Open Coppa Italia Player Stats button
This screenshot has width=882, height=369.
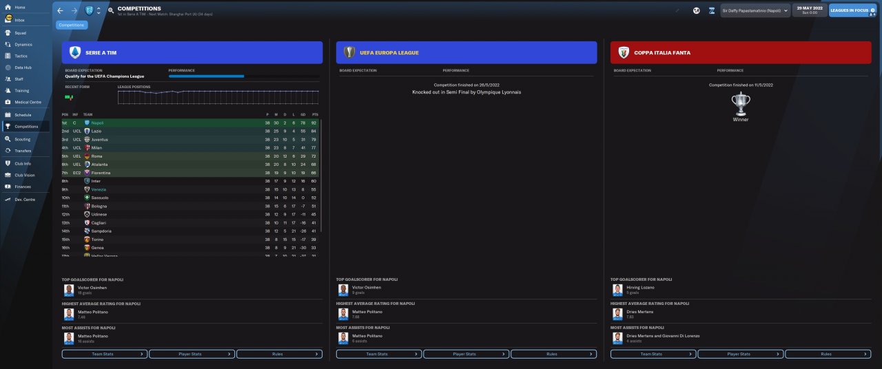pos(740,354)
